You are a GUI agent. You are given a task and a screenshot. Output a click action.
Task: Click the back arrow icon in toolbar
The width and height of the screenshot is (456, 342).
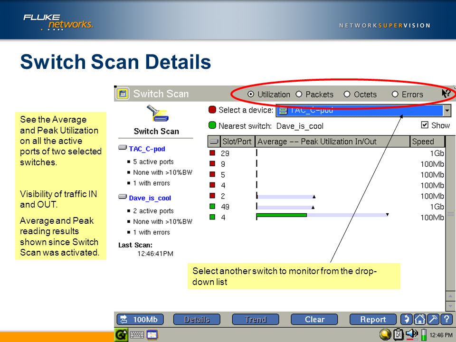pos(406,319)
